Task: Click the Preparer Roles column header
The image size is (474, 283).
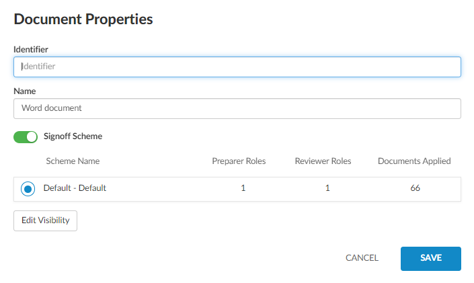Action: pyautogui.click(x=239, y=161)
